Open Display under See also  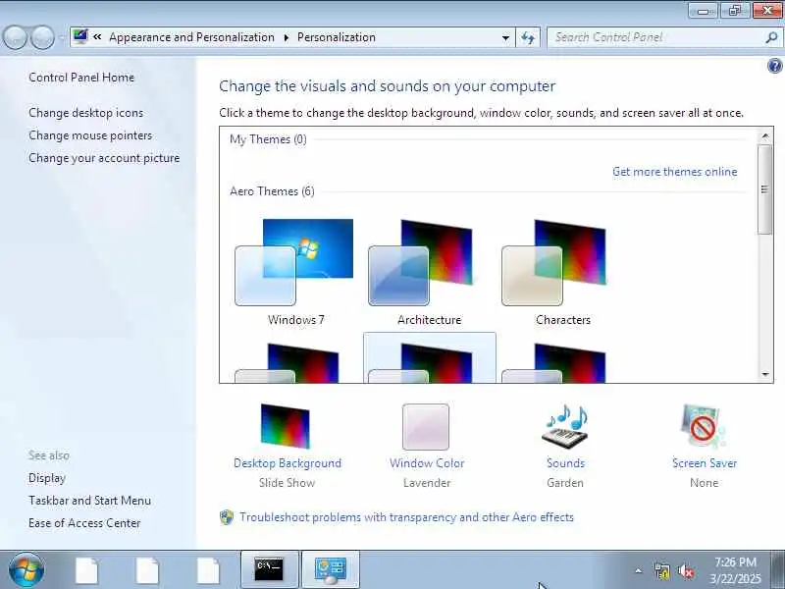point(47,478)
